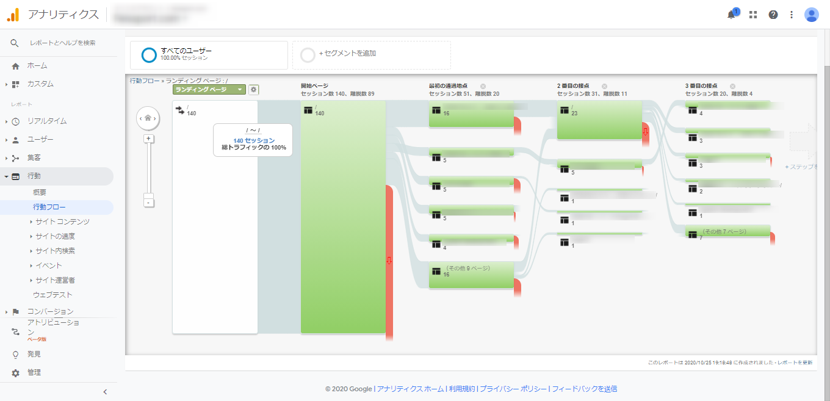Open the help question mark icon
Screen dimensions: 830x401
click(x=773, y=15)
